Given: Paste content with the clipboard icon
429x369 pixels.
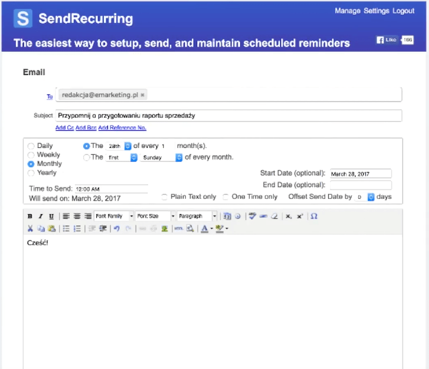Looking at the screenshot, I should tap(52, 228).
